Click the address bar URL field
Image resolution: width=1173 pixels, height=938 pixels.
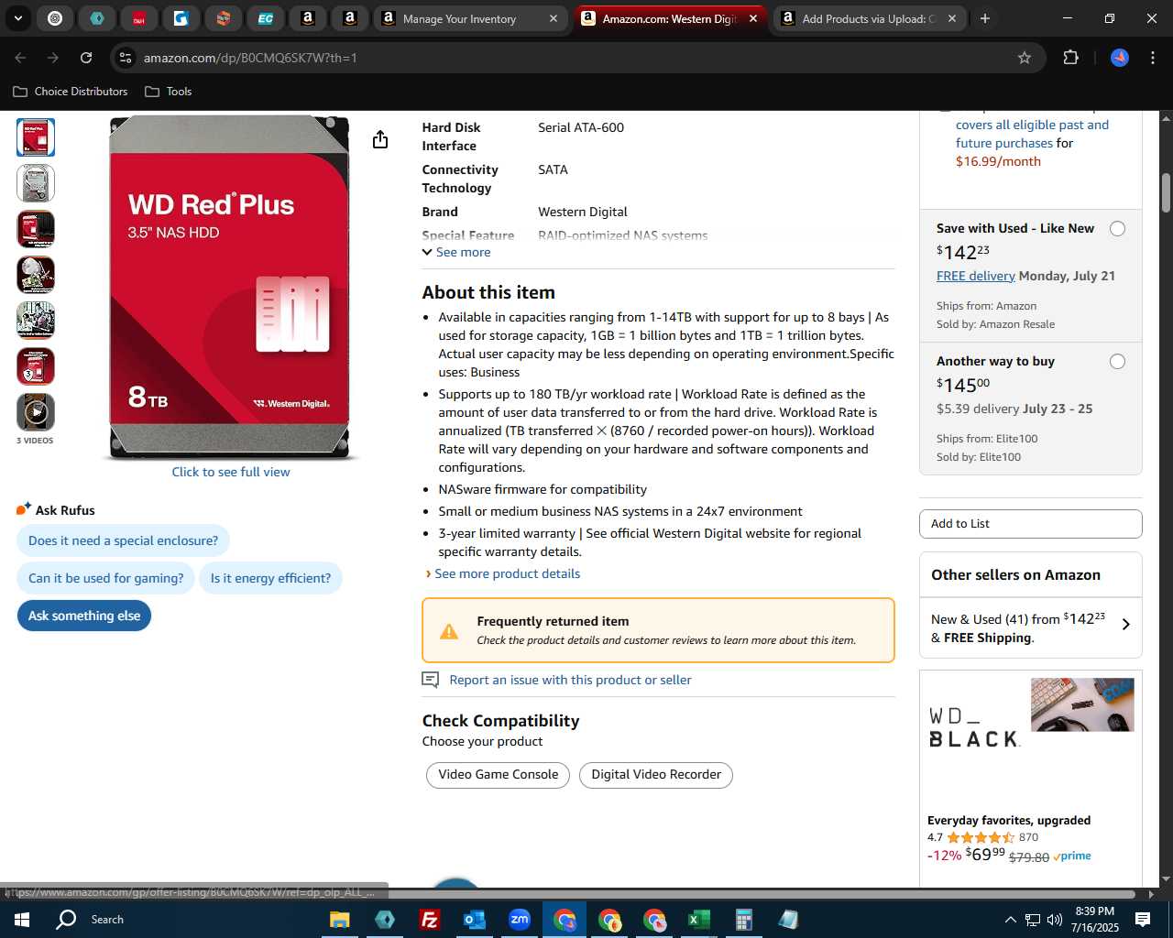568,58
